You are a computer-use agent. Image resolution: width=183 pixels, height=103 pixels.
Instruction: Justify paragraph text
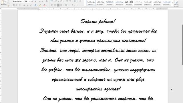[x=61, y=5]
